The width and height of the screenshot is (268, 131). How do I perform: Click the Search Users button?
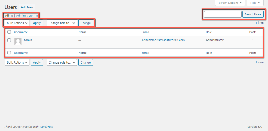click(253, 14)
